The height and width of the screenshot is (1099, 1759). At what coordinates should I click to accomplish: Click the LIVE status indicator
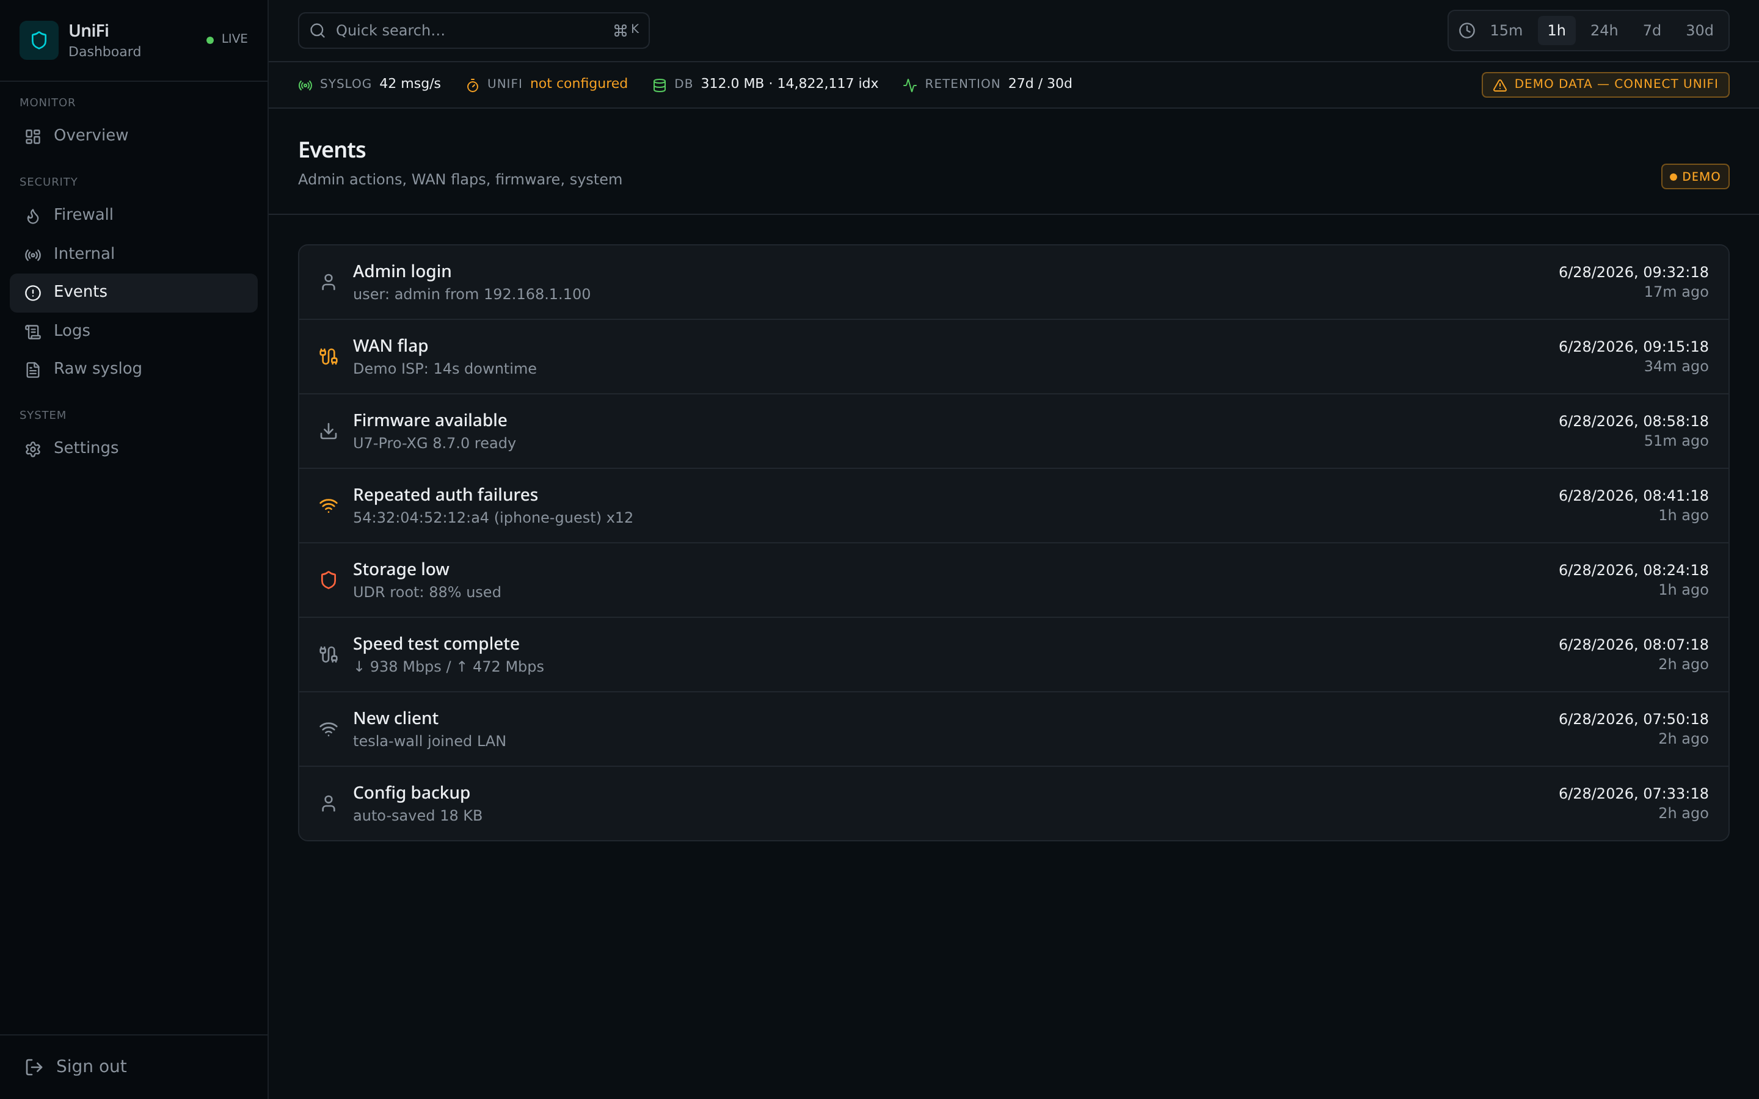(x=227, y=39)
